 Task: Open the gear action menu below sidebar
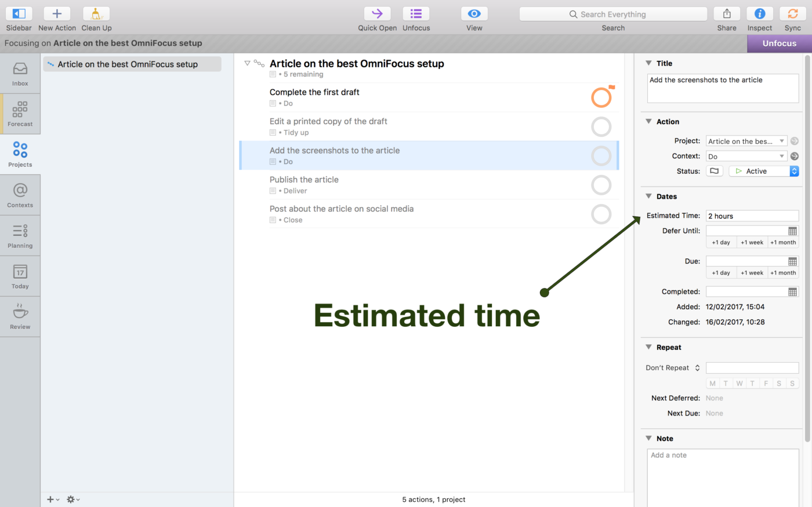73,499
